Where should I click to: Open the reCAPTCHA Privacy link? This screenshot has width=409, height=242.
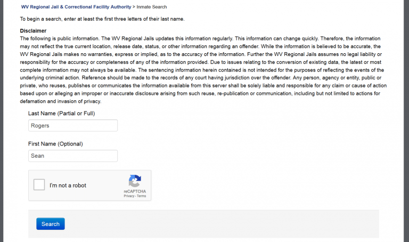(129, 196)
